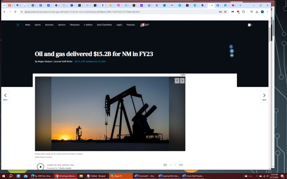The image size is (287, 179).
Task: Show the next photo in the slideshow
Action: (x=182, y=81)
